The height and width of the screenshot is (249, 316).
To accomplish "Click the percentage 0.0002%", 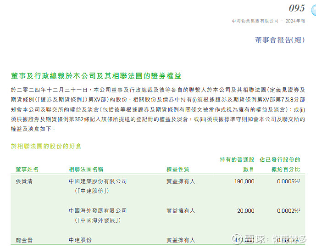I will [x=288, y=211].
